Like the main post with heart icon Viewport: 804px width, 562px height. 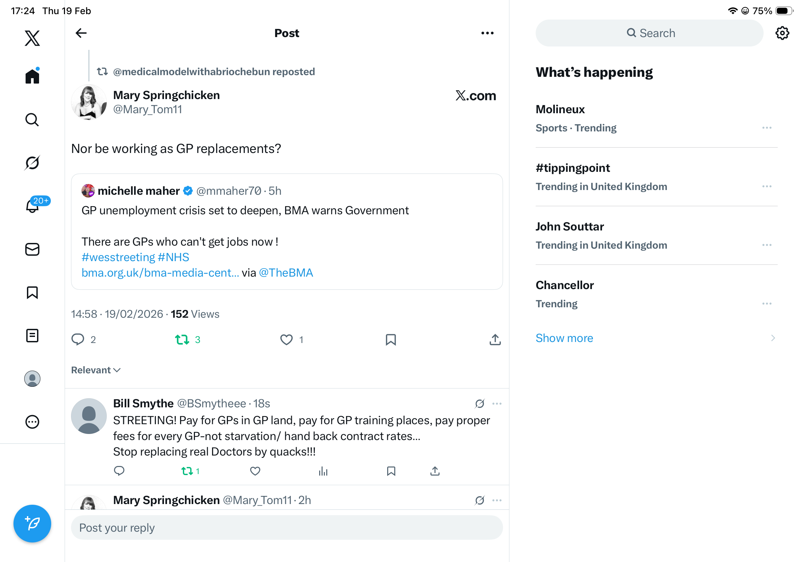pos(286,339)
